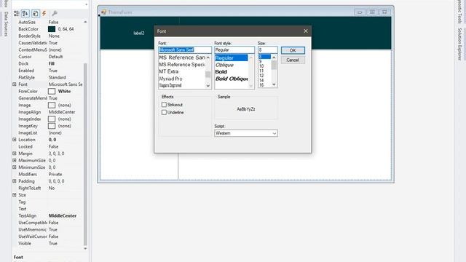Expand the MinimumSize property node
Image resolution: width=466 pixels, height=262 pixels.
[15, 167]
